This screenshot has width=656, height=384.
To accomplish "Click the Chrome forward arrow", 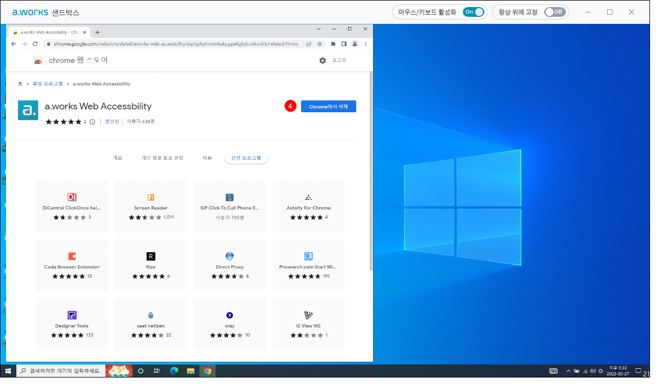I will pos(24,44).
